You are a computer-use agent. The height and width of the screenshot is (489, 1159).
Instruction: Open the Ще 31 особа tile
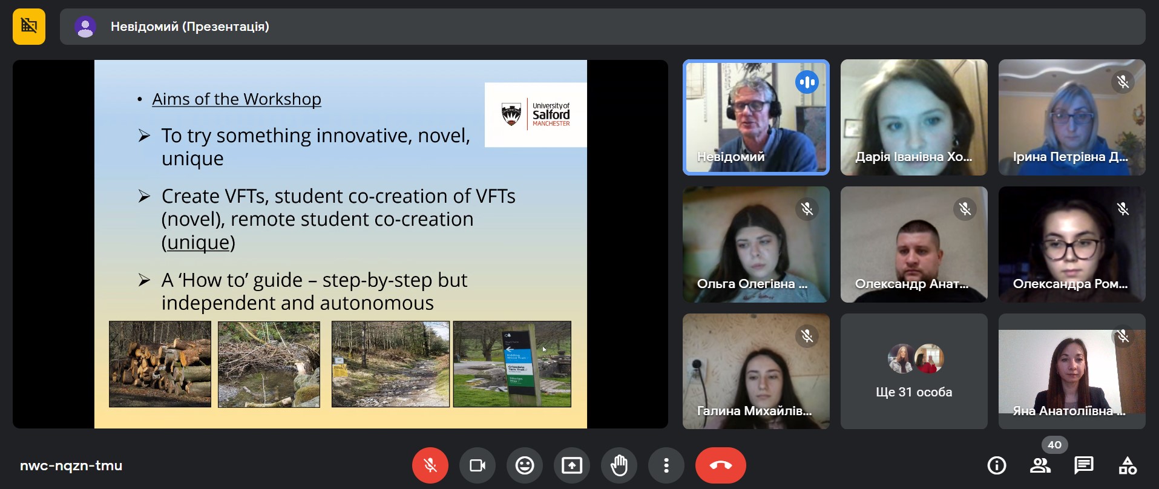[914, 372]
